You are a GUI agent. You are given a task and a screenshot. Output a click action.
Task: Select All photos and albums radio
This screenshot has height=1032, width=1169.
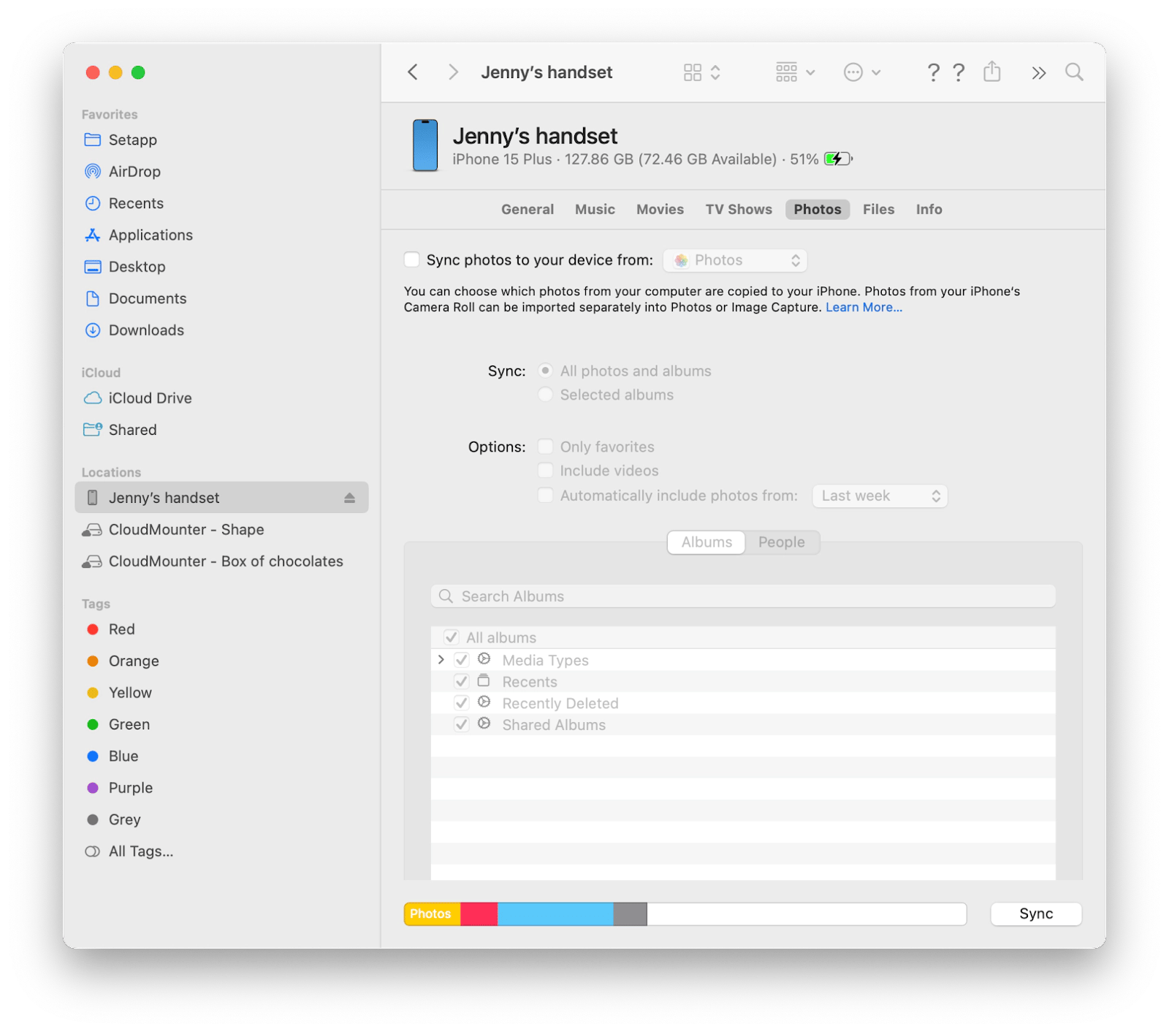click(x=545, y=371)
